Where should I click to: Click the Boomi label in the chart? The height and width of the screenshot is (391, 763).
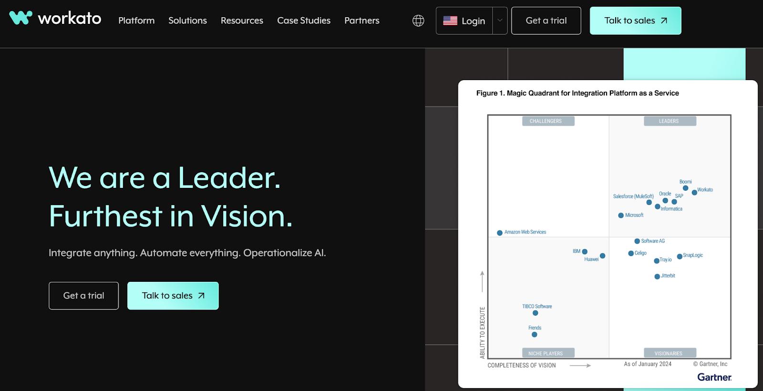(x=685, y=182)
